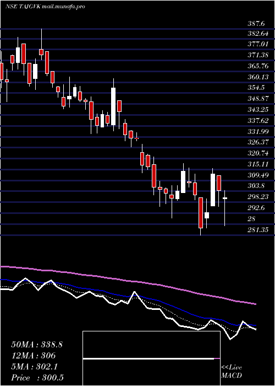Select the 382.64 price axis label
This screenshot has width=275, height=386.
tap(258, 34)
